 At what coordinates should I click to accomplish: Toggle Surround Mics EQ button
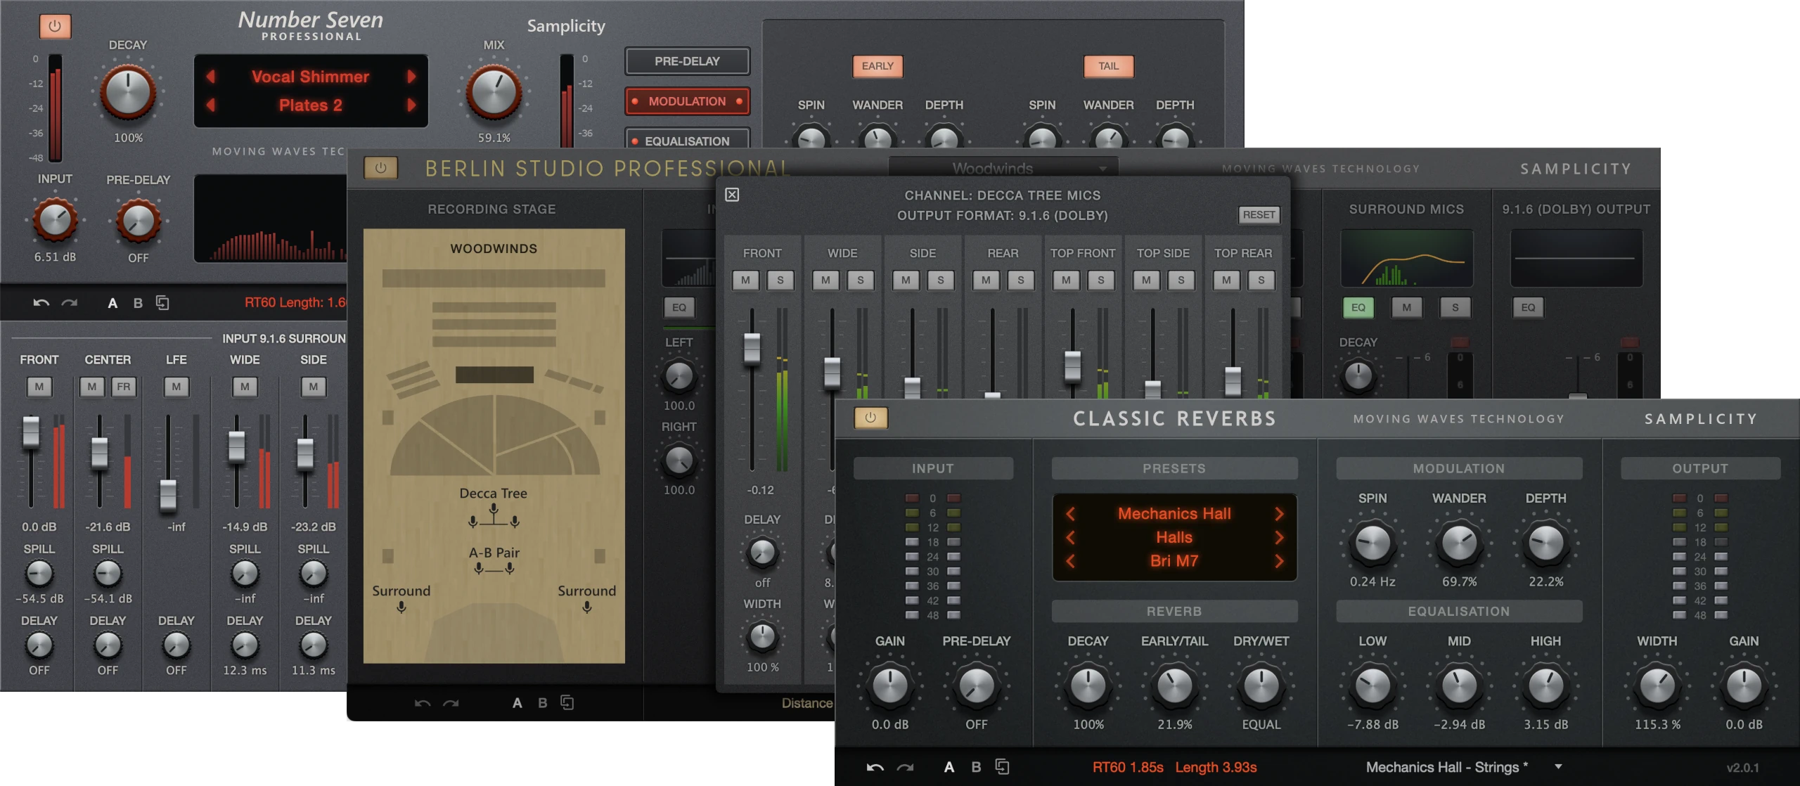click(x=1358, y=307)
